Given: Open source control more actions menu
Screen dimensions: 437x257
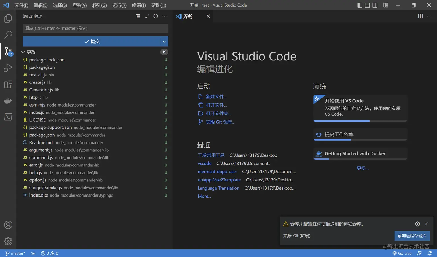Looking at the screenshot, I should [x=164, y=16].
